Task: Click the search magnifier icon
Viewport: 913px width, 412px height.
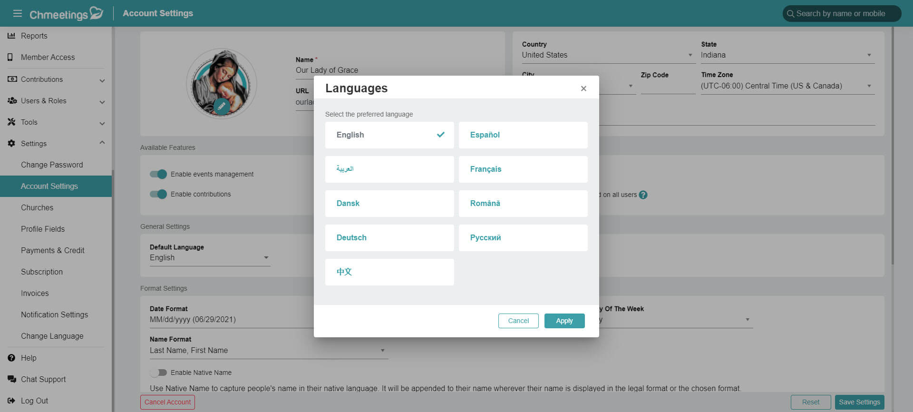Action: pyautogui.click(x=790, y=14)
